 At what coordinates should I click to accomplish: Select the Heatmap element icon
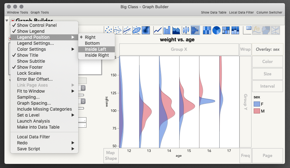tap(207, 30)
